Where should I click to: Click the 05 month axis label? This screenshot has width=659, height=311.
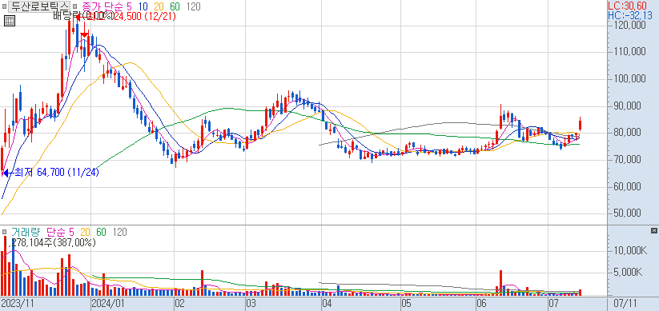[406, 304]
